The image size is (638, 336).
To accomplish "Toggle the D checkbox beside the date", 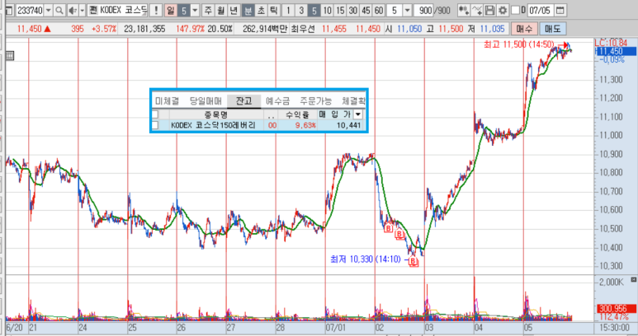I will point(515,10).
